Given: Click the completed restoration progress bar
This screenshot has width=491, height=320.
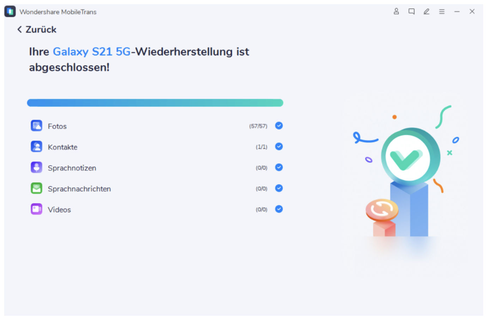Looking at the screenshot, I should click(x=155, y=103).
